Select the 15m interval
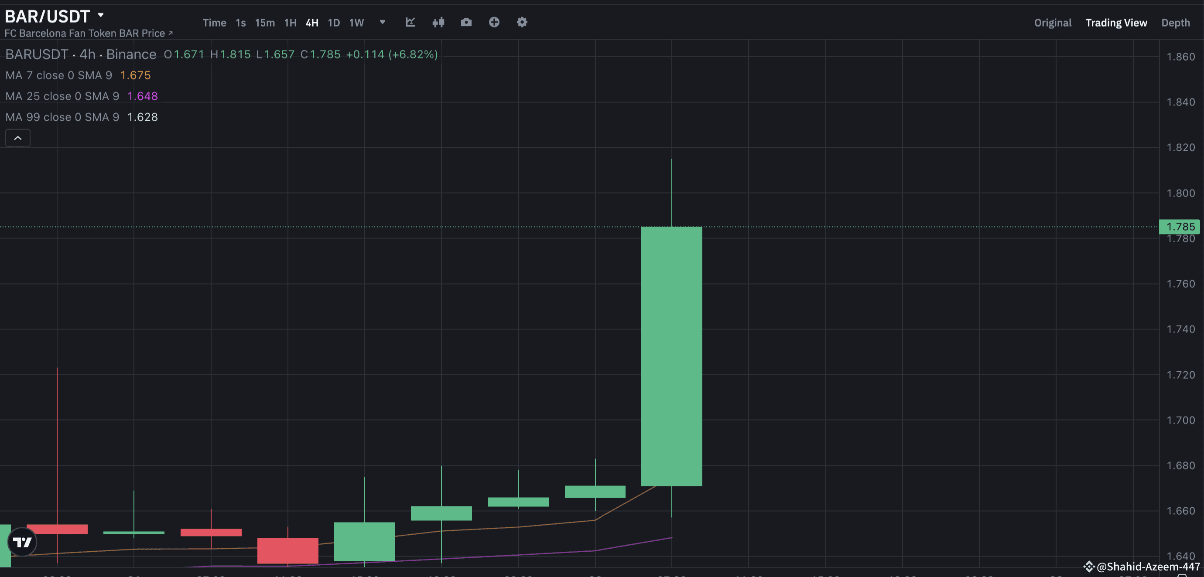 coord(264,22)
